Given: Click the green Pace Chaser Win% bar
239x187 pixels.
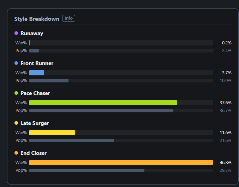Looking at the screenshot, I should [103, 102].
